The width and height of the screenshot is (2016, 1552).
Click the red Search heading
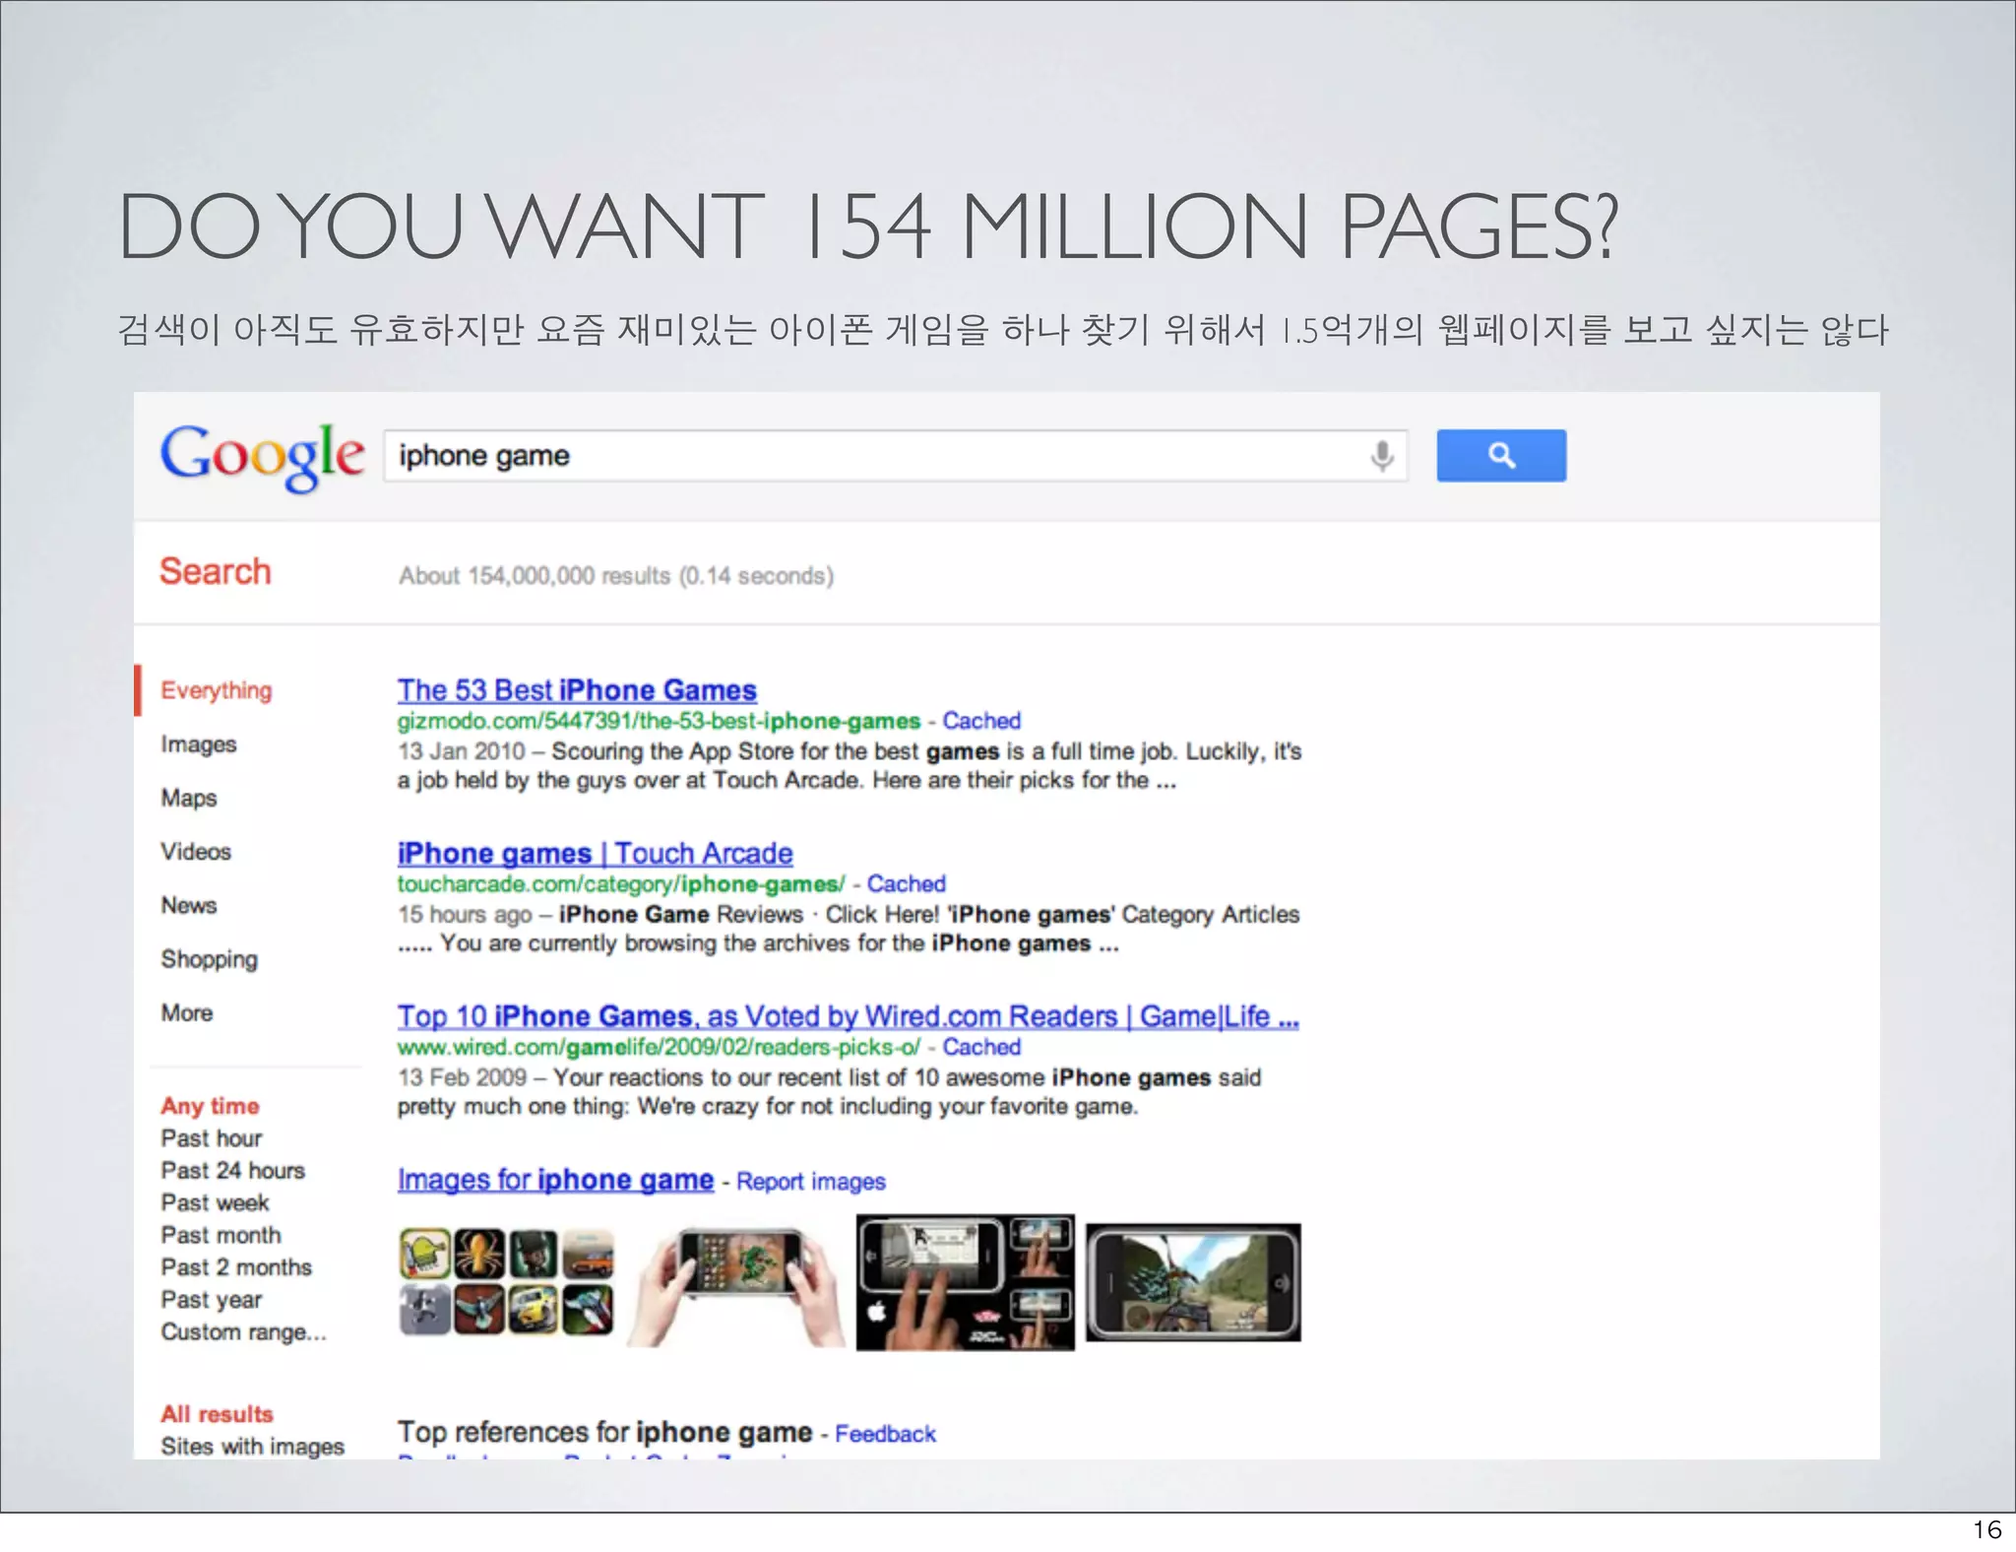point(216,571)
